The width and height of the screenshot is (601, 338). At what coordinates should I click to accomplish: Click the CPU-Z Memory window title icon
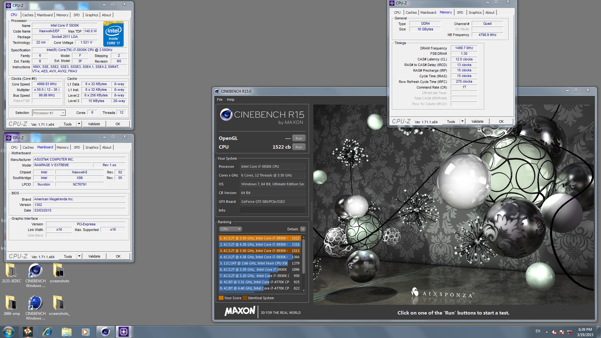(392, 3)
